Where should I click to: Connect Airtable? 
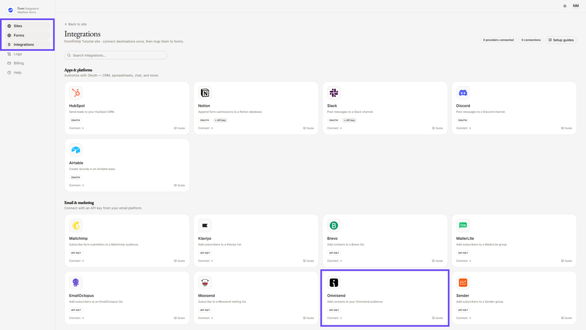point(77,185)
